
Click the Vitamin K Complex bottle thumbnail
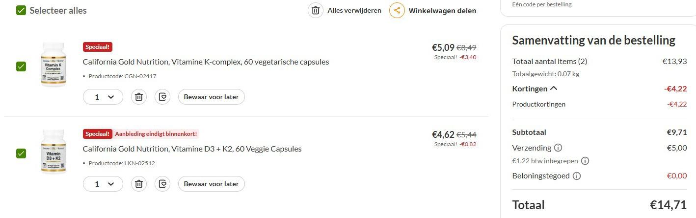(x=53, y=65)
